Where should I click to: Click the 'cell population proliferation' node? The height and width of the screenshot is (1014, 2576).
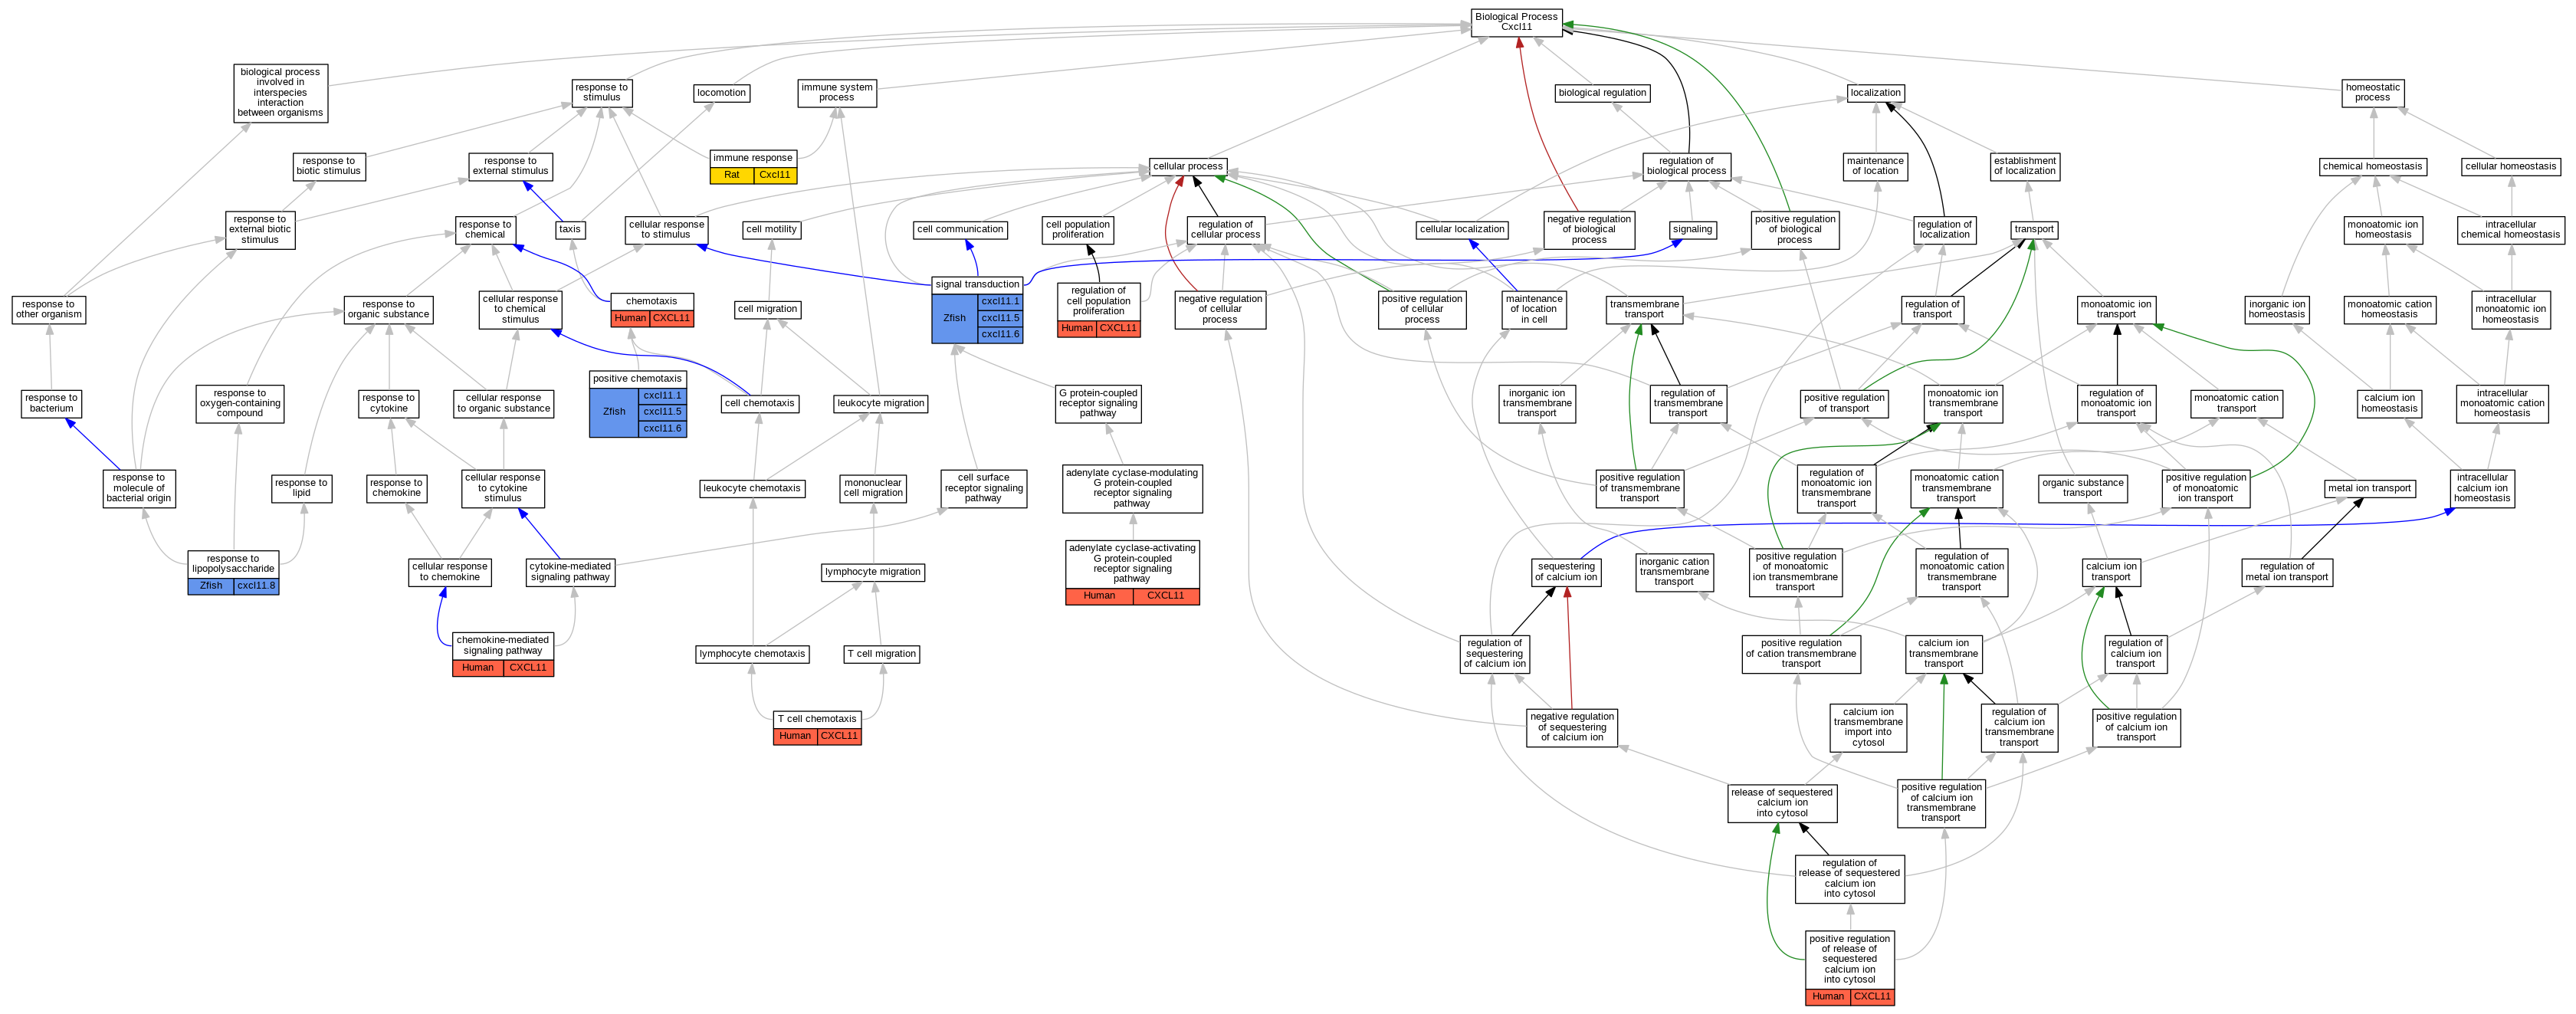(x=1078, y=230)
